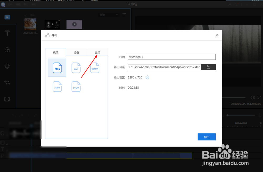263x172 pixels.
Task: Click the timeline zoom-in plus icon
Action: pyautogui.click(x=260, y=115)
